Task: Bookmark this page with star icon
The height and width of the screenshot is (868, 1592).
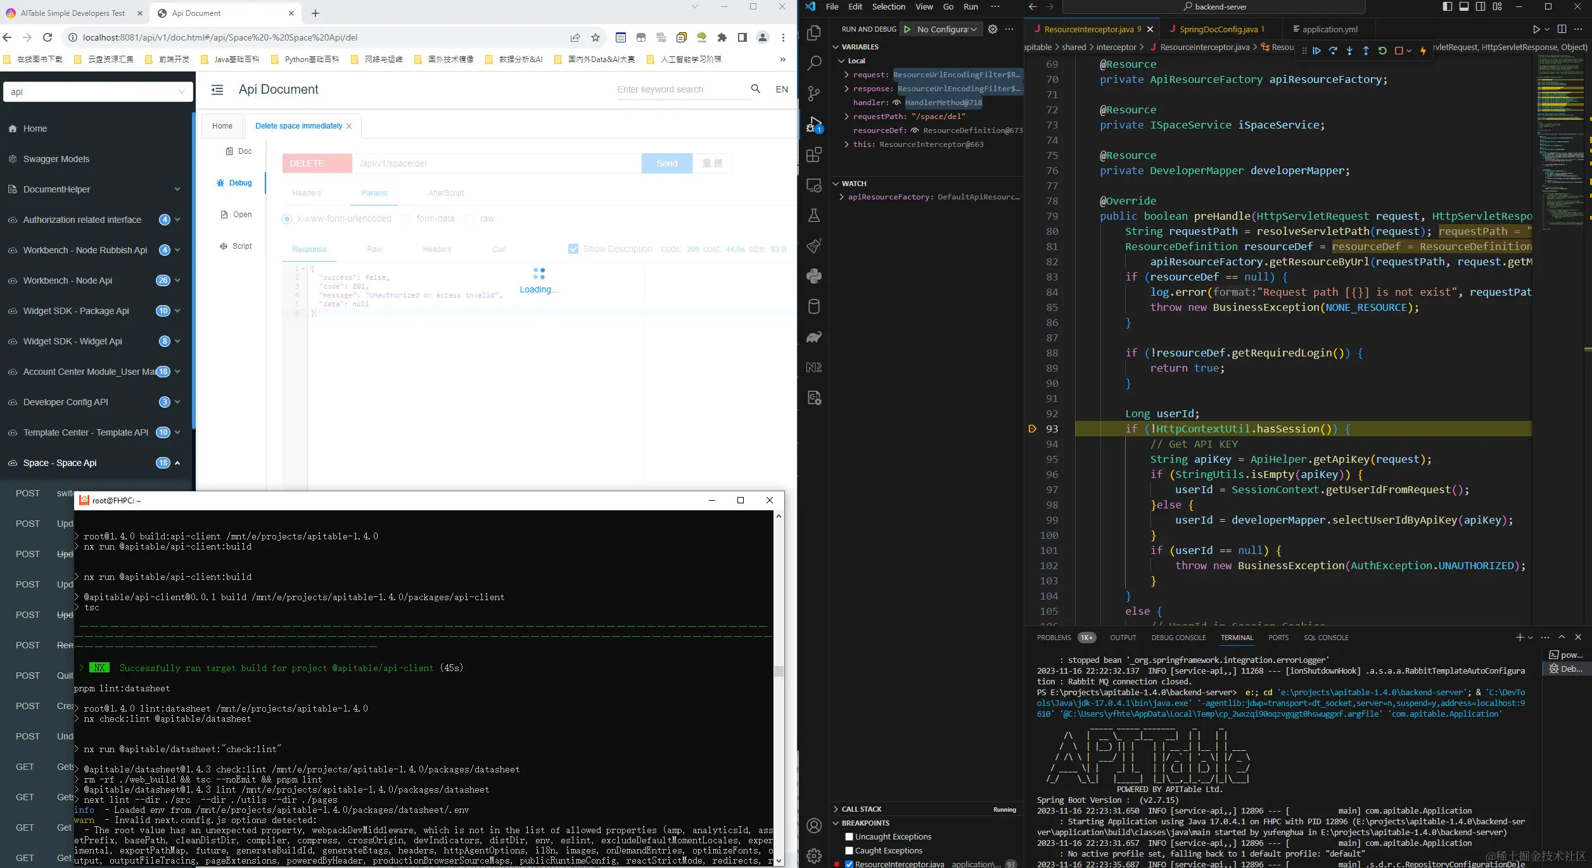Action: [595, 37]
